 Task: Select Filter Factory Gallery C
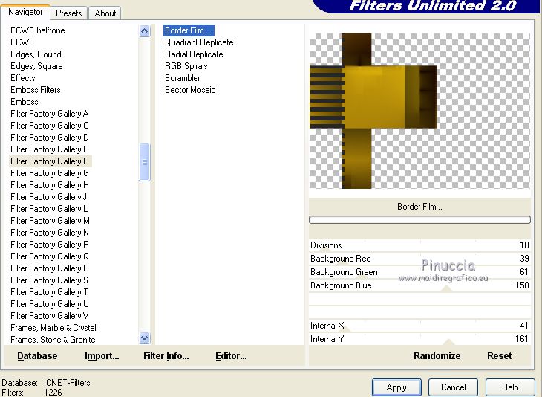(x=50, y=126)
